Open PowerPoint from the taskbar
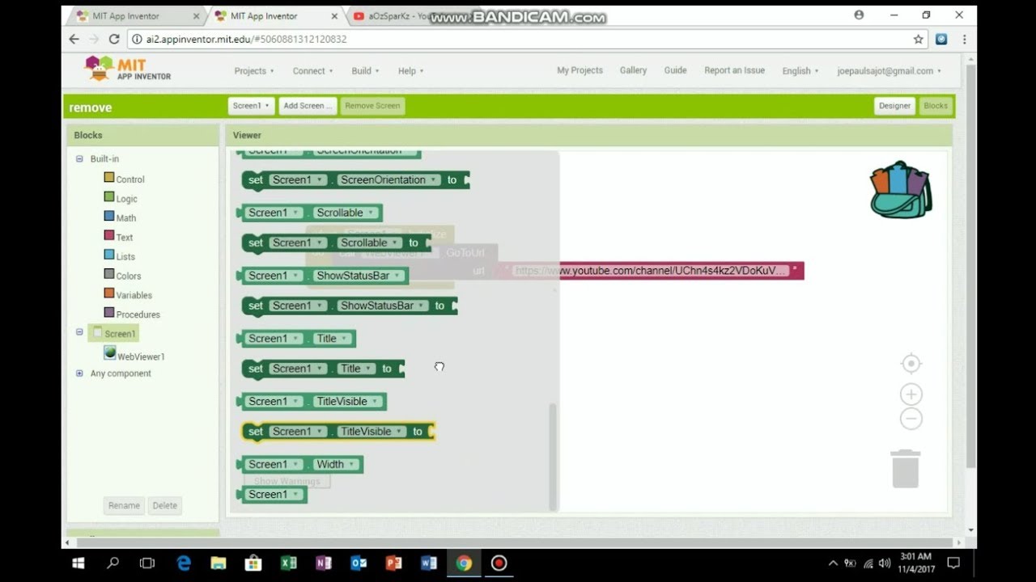This screenshot has height=582, width=1036. (394, 563)
